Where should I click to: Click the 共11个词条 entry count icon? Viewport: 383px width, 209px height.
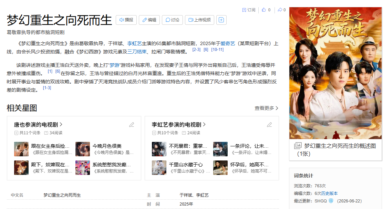[x=17, y=133]
